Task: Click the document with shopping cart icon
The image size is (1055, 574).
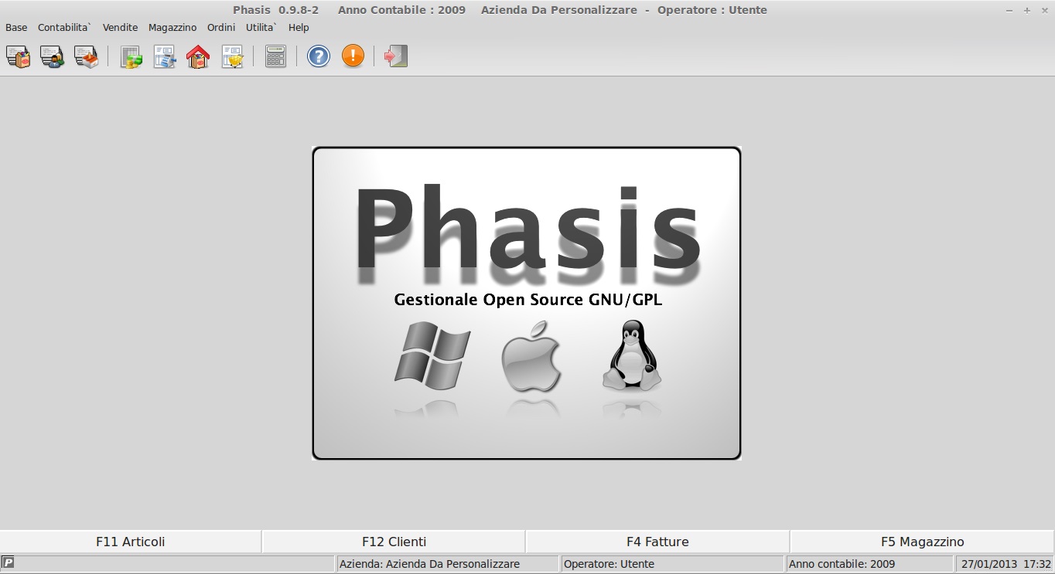Action: [x=232, y=56]
